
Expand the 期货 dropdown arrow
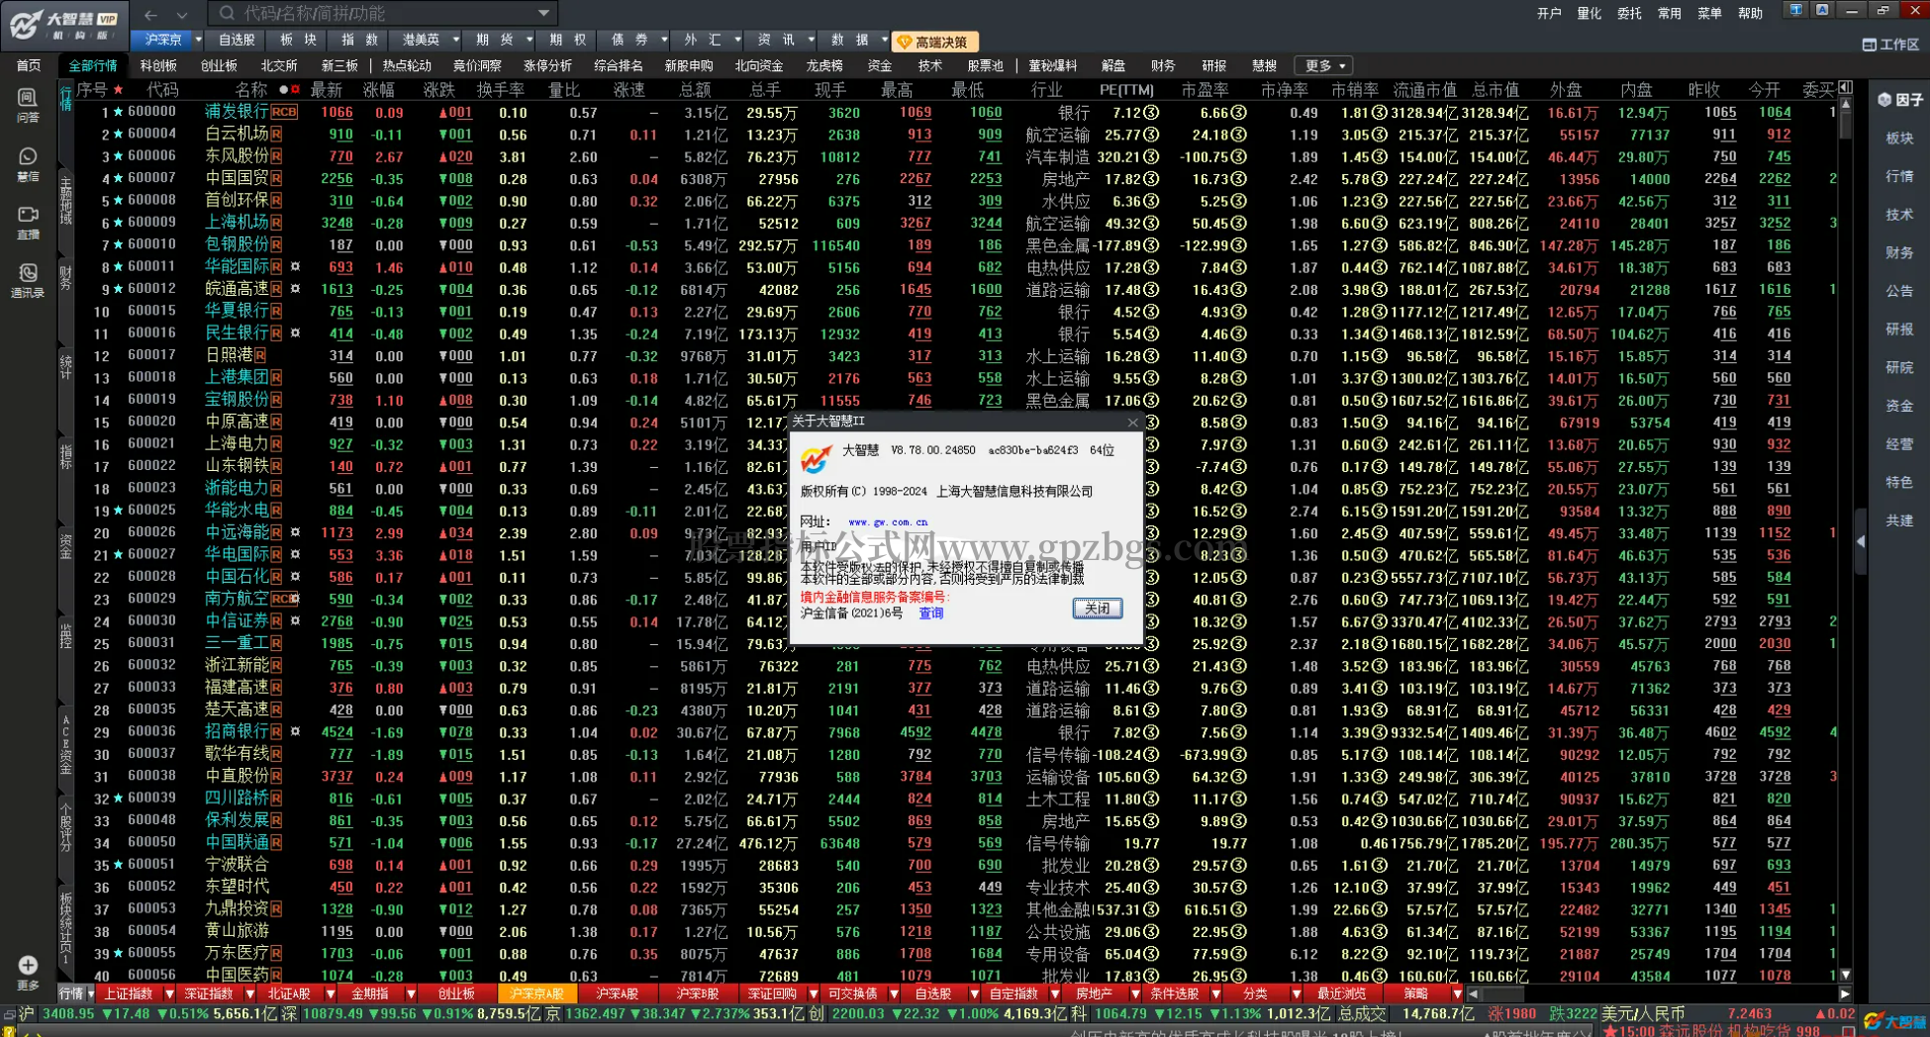[x=530, y=41]
